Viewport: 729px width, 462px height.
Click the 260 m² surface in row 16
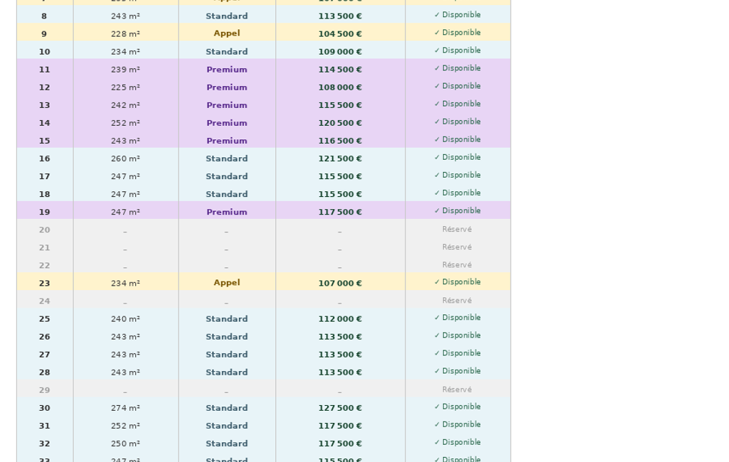(x=125, y=159)
